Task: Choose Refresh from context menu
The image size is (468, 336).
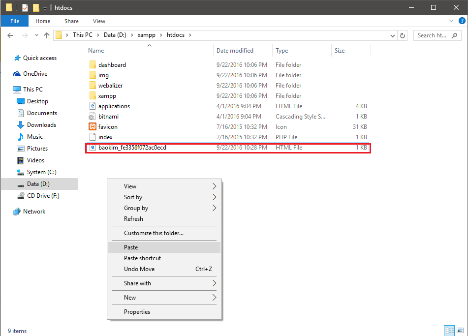Action: (164, 219)
